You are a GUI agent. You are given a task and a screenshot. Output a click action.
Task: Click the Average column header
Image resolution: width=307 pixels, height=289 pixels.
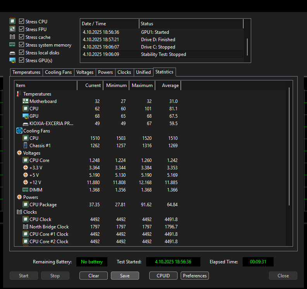168,85
